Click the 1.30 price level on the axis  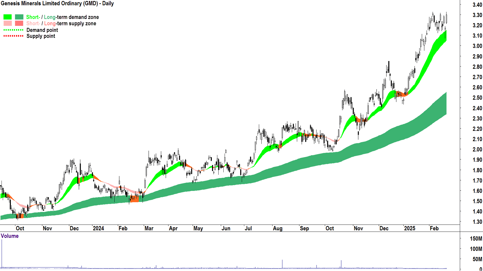(x=477, y=222)
